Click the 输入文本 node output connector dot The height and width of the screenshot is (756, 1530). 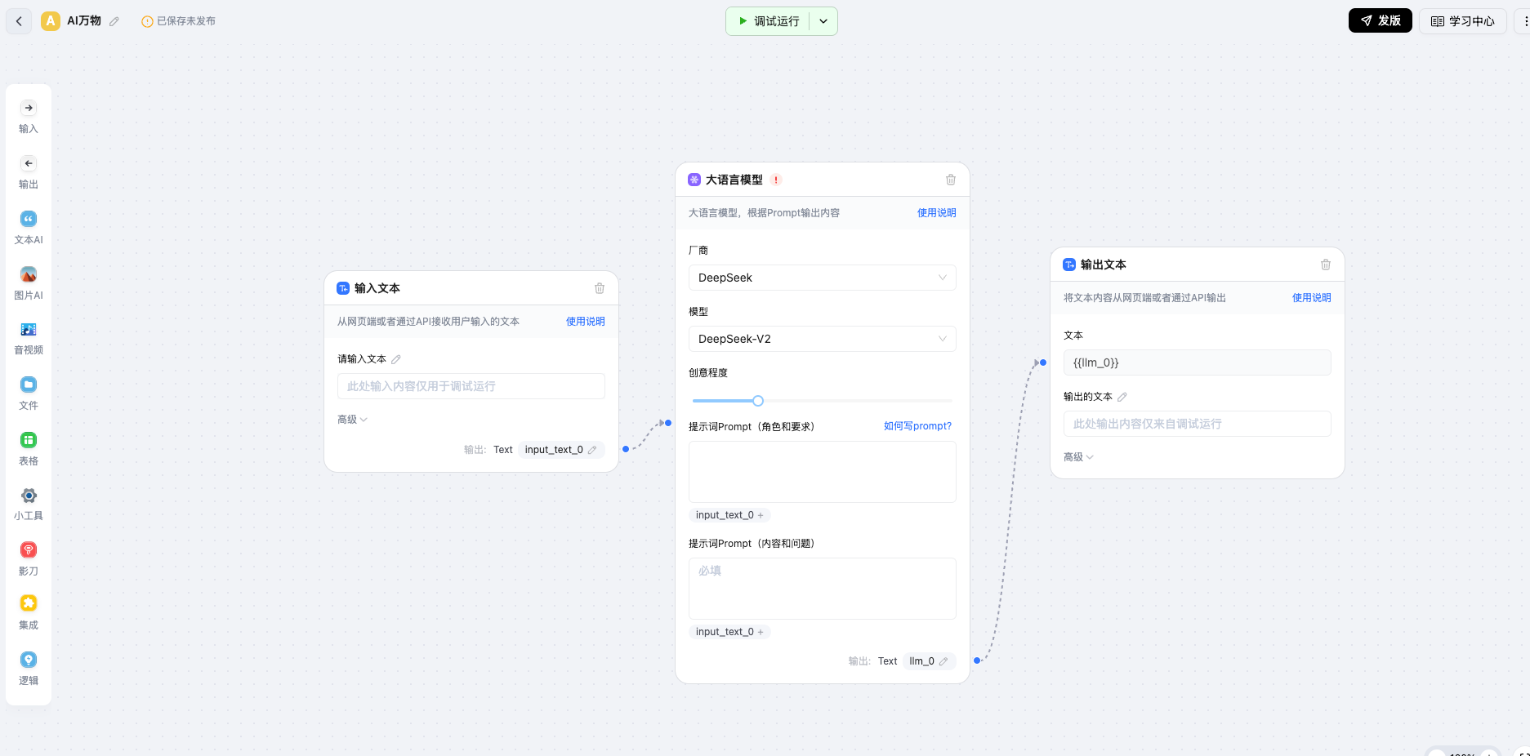click(626, 449)
